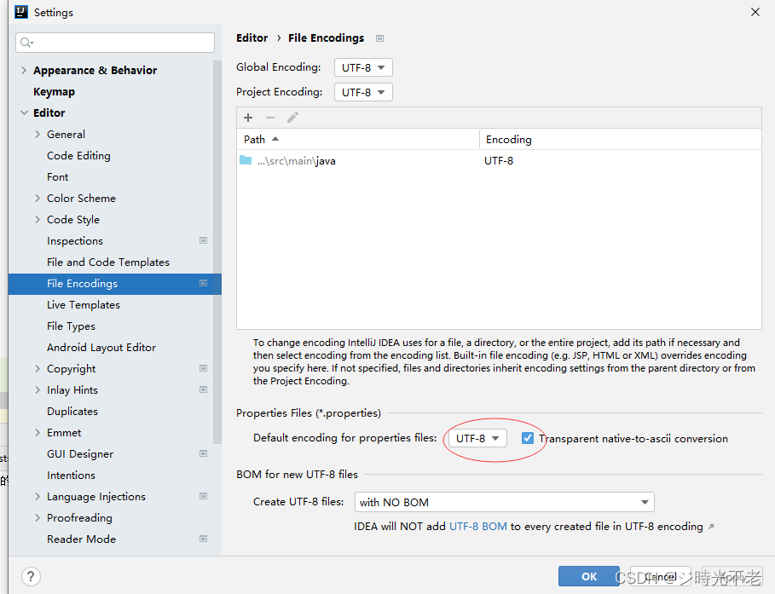Click the UTF-8 encoding cell of the java path
Image resolution: width=775 pixels, height=594 pixels.
click(x=499, y=160)
